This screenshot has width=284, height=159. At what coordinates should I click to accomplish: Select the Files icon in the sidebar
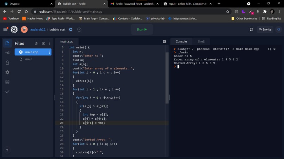point(7,43)
